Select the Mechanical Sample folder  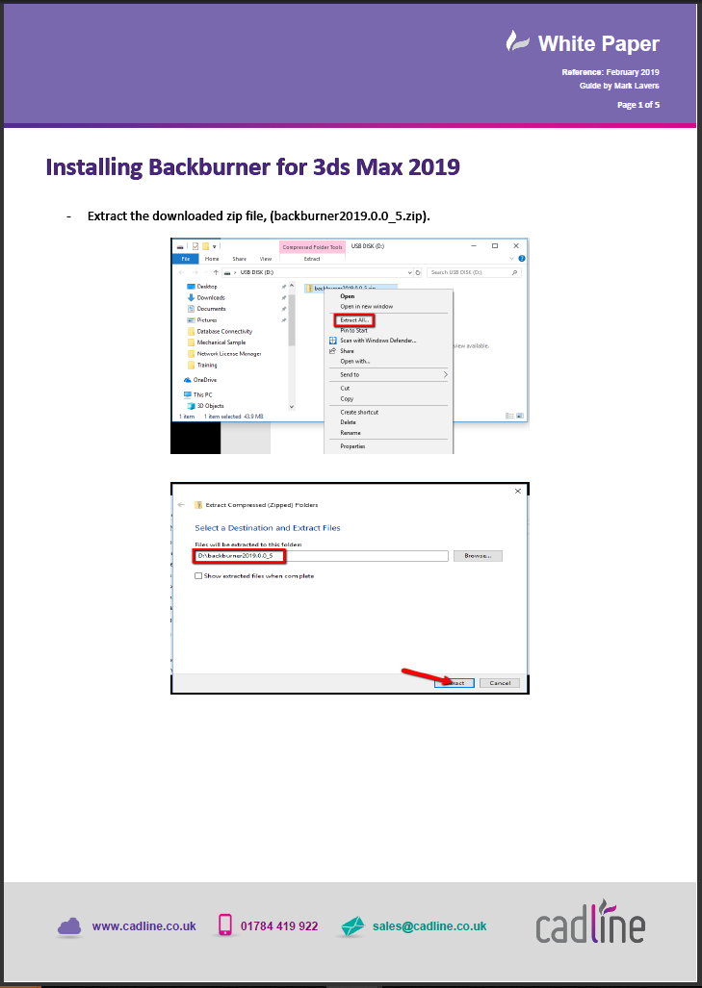click(217, 342)
